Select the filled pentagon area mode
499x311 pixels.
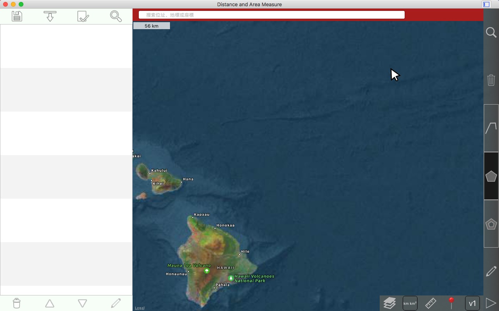491,176
